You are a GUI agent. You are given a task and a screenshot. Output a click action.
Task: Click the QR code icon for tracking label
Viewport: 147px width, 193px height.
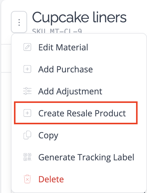tap(27, 157)
